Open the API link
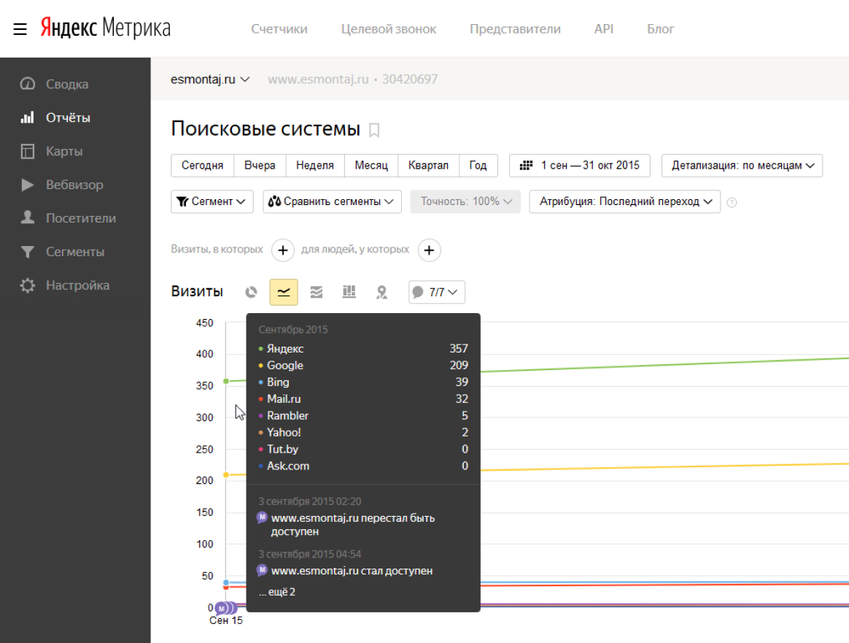The width and height of the screenshot is (849, 643). (604, 29)
